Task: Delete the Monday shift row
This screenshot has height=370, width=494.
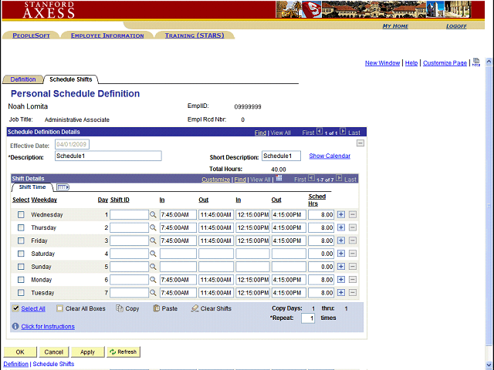Action: 353,281
